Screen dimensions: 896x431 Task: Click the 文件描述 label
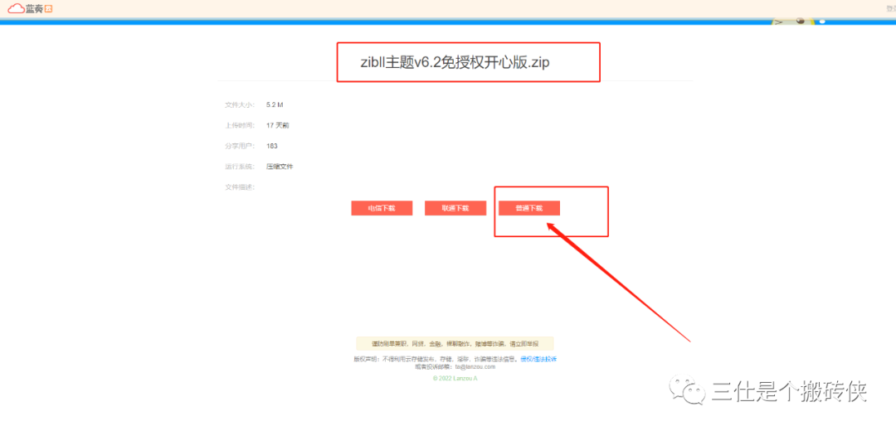tap(240, 187)
